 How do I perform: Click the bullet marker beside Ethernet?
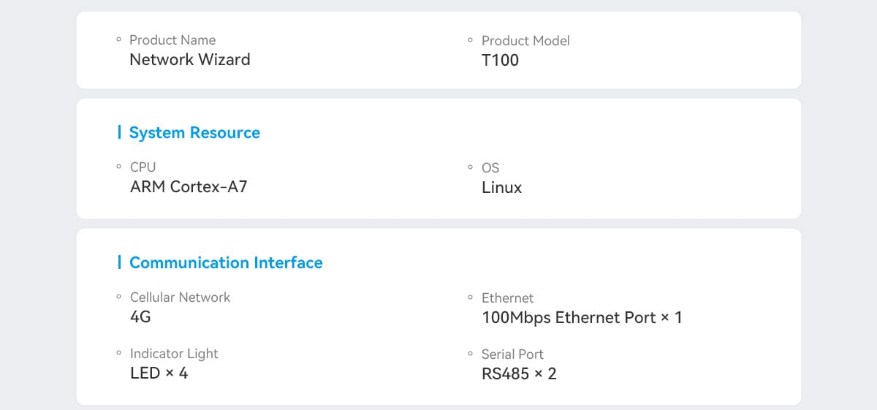470,297
